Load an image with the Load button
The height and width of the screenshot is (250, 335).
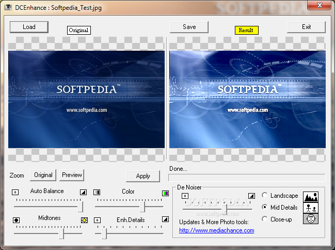(29, 27)
